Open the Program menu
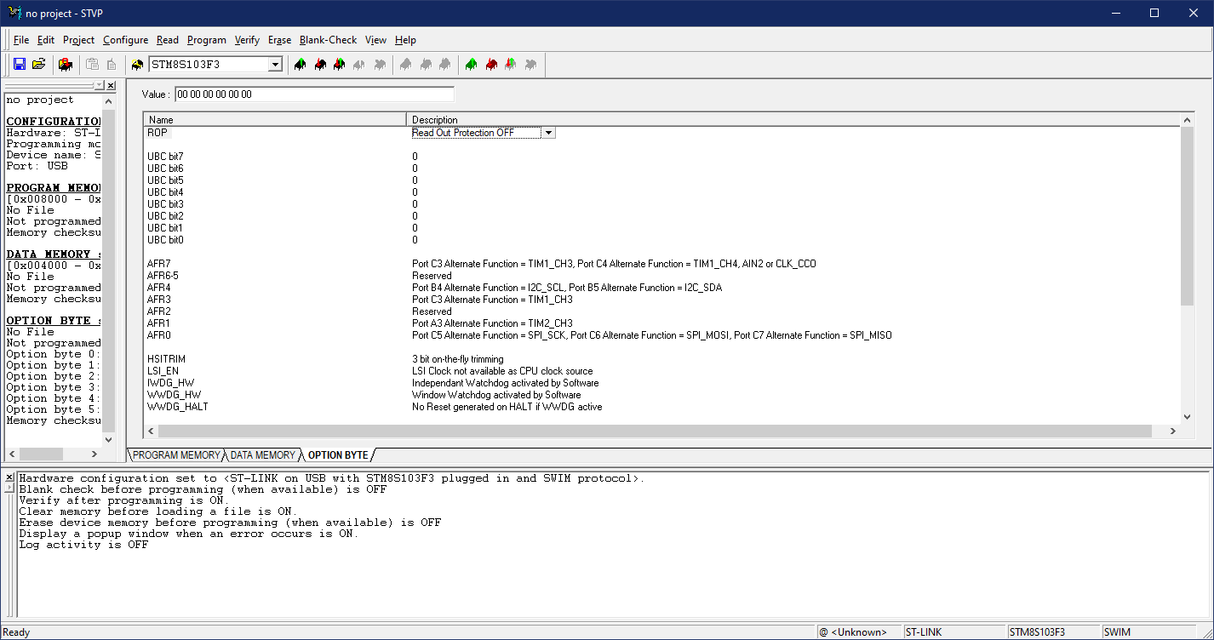1214x640 pixels. click(207, 40)
